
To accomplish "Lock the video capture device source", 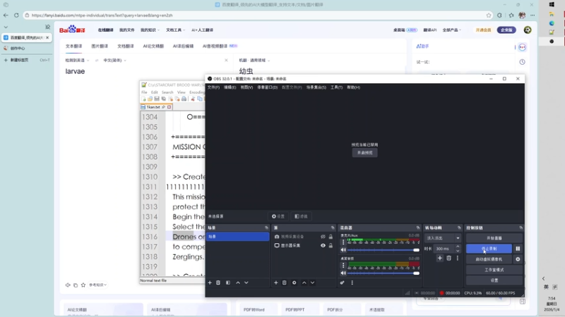I will [331, 237].
